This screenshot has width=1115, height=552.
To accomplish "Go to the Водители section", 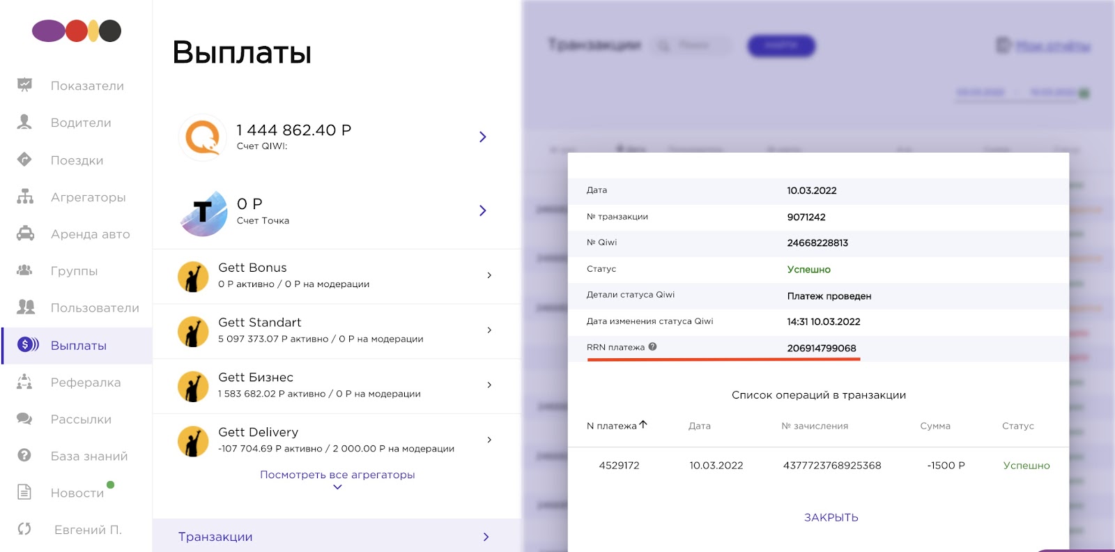I will [81, 123].
